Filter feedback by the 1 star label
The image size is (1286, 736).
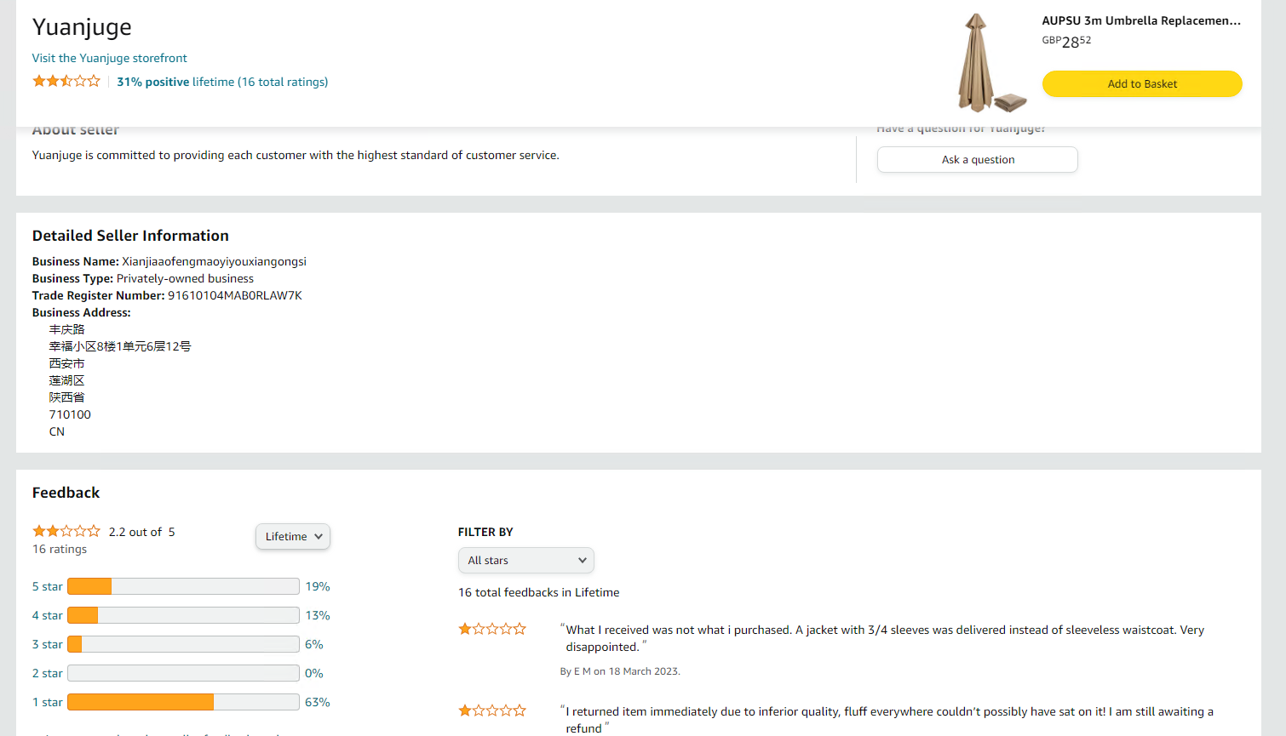(x=48, y=702)
